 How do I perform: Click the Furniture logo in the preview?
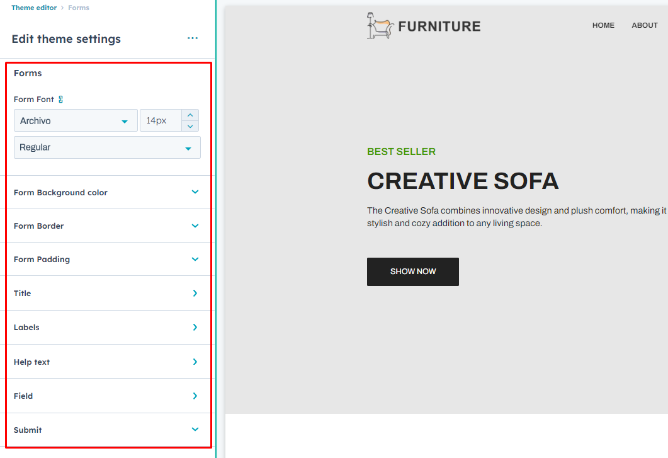pyautogui.click(x=424, y=26)
